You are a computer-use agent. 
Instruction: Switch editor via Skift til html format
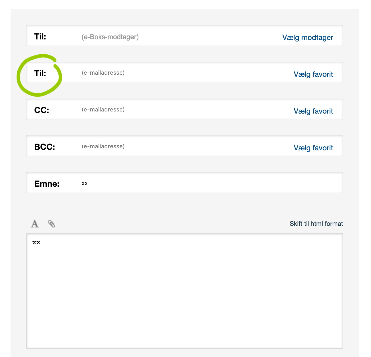[316, 224]
